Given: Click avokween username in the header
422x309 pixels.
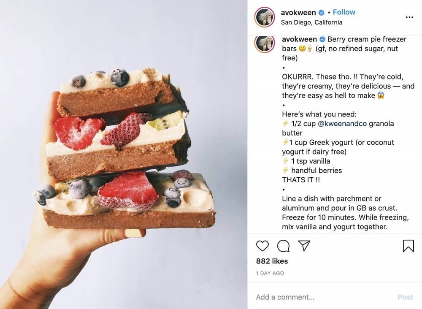Looking at the screenshot, I should tap(298, 13).
